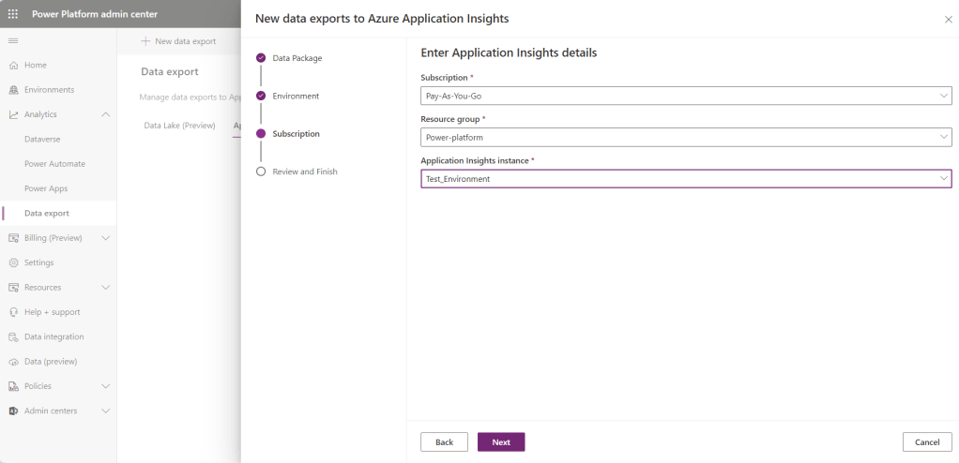Open Power Automate analytics menu item
The width and height of the screenshot is (959, 463).
[54, 164]
